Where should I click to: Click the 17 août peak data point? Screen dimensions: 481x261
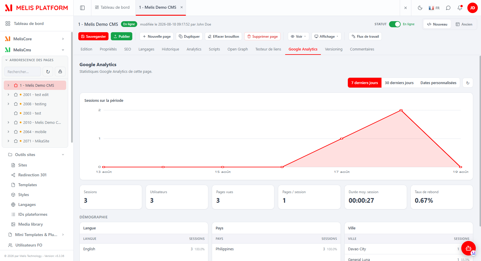point(341,139)
